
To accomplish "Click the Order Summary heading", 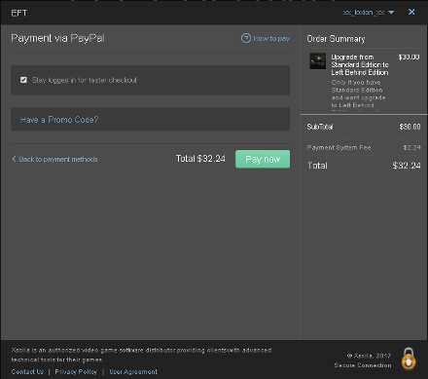I will pos(336,39).
